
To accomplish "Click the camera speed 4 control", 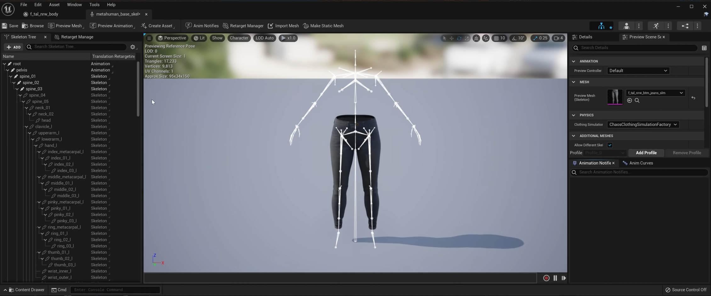I will 559,38.
